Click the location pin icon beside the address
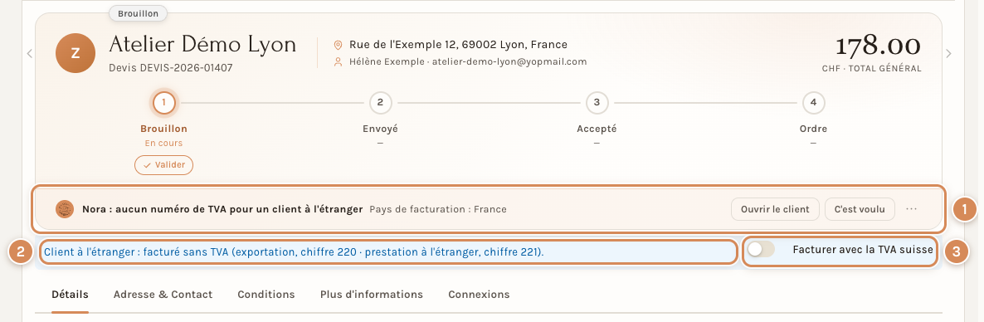 tap(339, 45)
